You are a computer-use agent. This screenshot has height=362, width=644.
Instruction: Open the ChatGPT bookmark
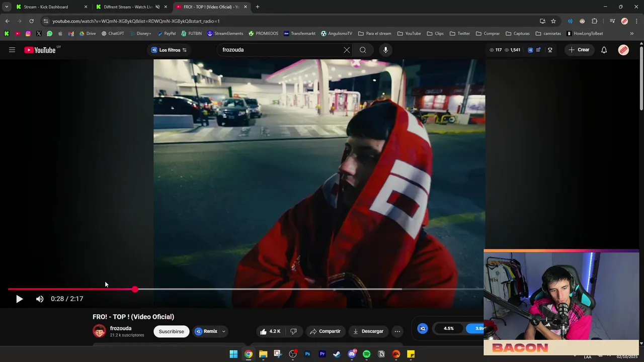pos(113,34)
